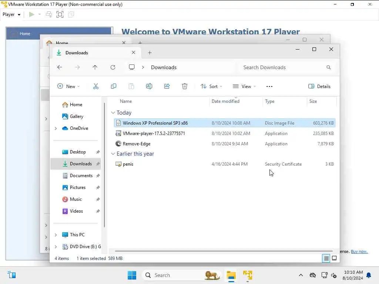Viewport: 379px width, 284px height.
Task: Expand the OneDrive tree node
Action: (56, 128)
